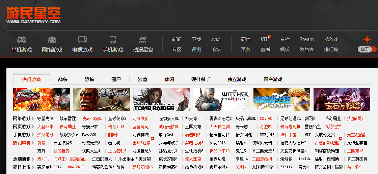The image size is (378, 174).
Task: Open 热血战歌 link
Action: point(355,118)
